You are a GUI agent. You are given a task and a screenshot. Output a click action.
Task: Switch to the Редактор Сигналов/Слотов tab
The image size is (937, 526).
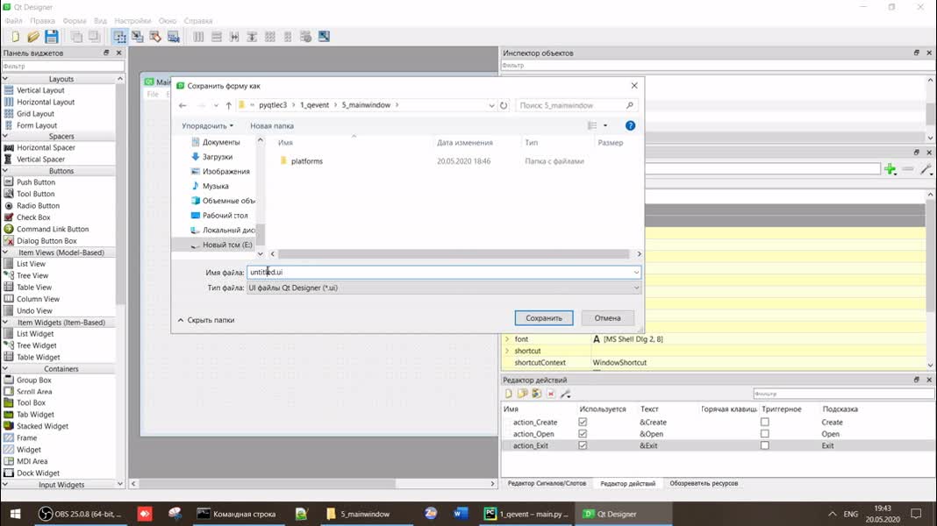click(x=547, y=484)
